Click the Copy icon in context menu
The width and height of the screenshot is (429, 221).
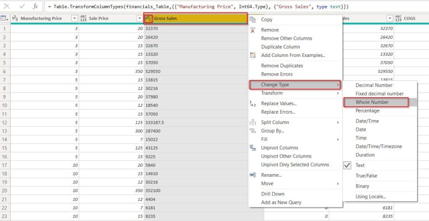(253, 19)
